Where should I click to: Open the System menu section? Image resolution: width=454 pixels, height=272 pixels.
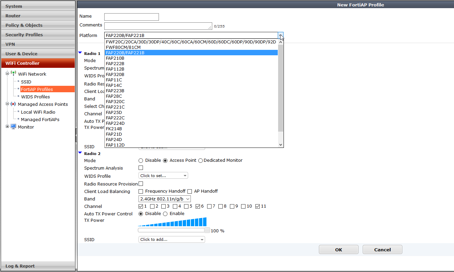(38, 6)
